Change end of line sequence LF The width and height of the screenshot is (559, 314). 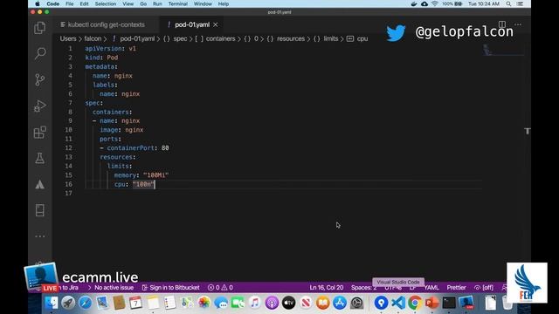[x=412, y=287]
